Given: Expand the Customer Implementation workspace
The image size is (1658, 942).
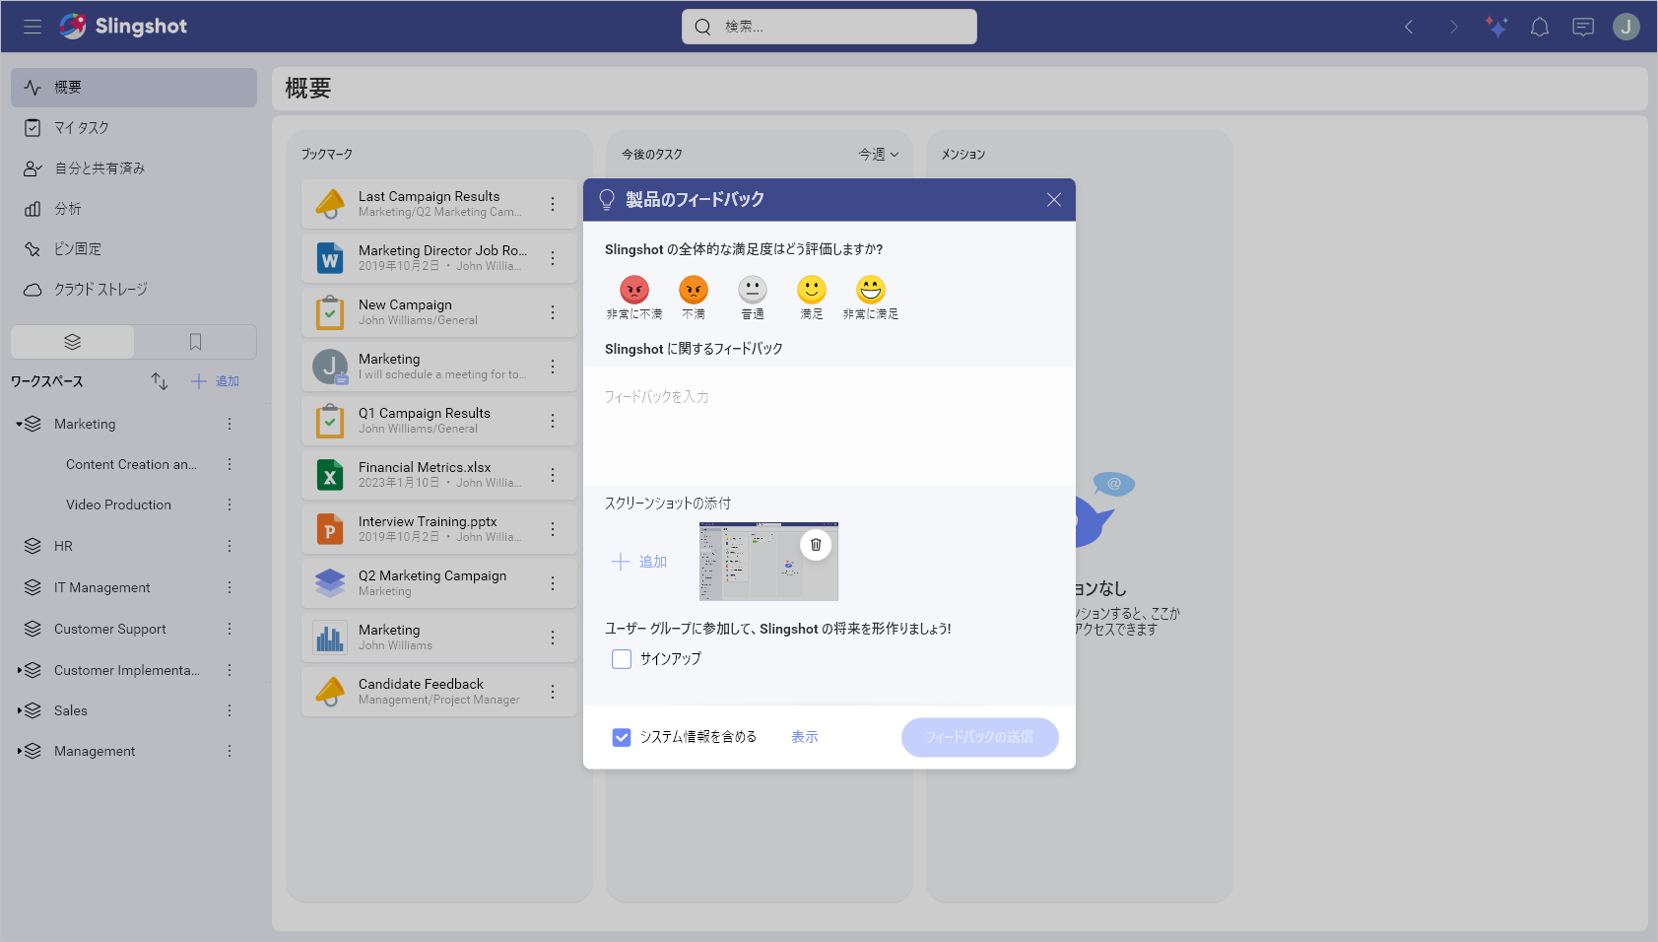Looking at the screenshot, I should click(19, 671).
